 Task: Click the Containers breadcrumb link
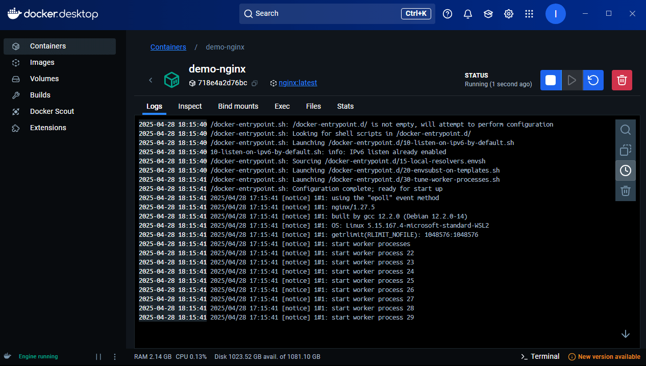168,47
